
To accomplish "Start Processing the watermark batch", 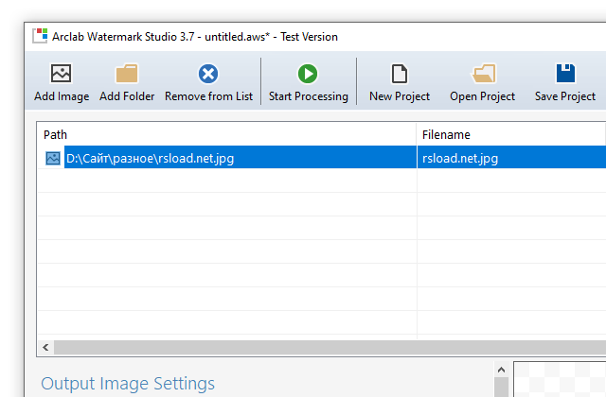I will click(308, 74).
